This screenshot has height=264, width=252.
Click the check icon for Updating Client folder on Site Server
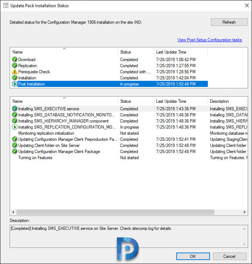[x=15, y=145]
